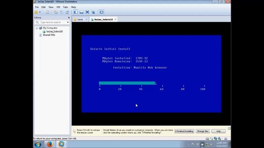Open the File menu
The height and width of the screenshot is (148, 264).
click(37, 7)
